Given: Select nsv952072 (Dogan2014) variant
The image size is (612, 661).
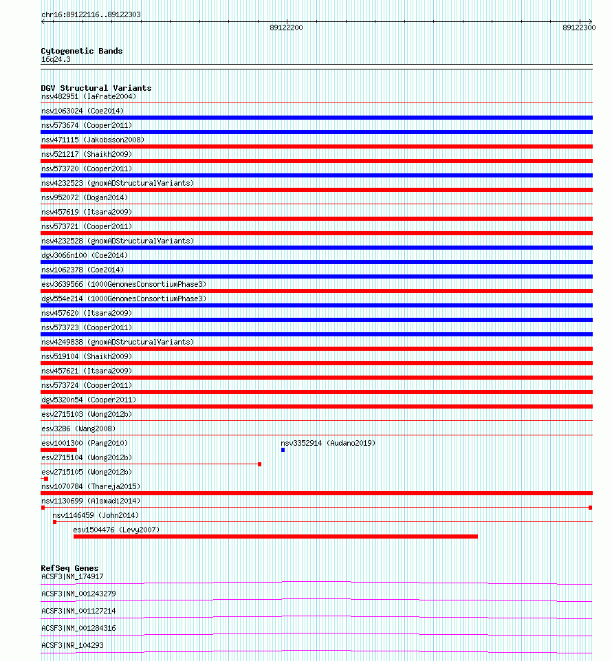Looking at the screenshot, I should click(x=85, y=197).
